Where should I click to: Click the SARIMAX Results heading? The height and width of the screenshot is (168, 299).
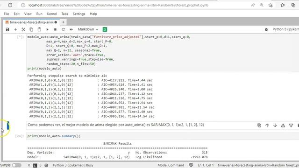coord(117,143)
